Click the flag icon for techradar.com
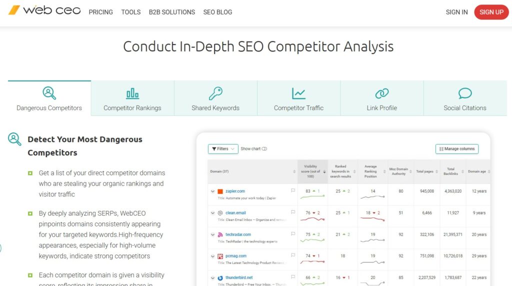The width and height of the screenshot is (512, 286). [x=293, y=234]
